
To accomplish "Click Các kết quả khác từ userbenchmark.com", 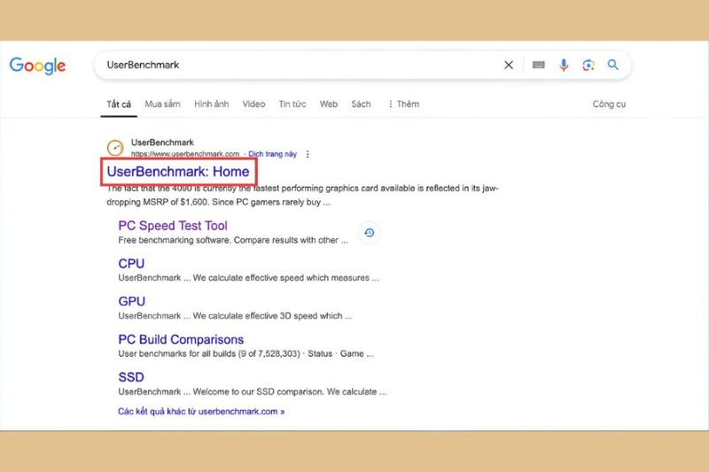I will pyautogui.click(x=201, y=412).
